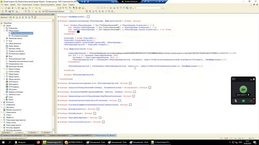The width and height of the screenshot is (259, 145).
Task: Click the Add object icon in configuration panel
Action: (11, 17)
